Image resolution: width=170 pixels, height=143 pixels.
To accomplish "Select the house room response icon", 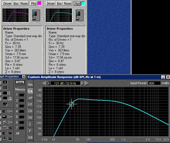I will (7, 122).
